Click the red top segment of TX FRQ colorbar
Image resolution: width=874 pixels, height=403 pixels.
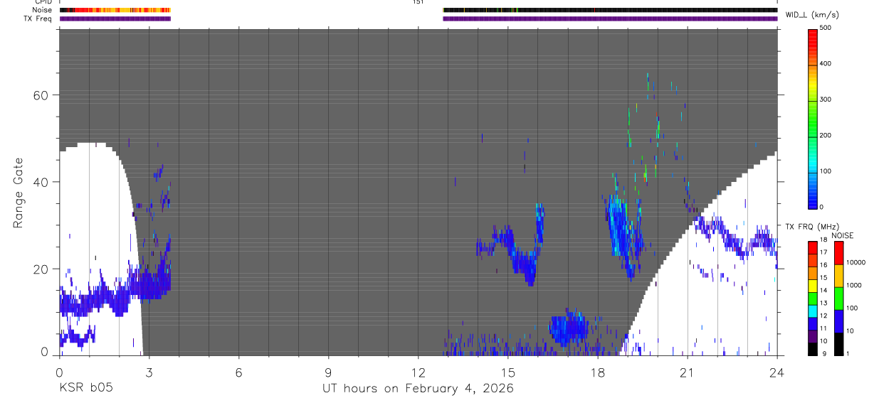click(812, 248)
